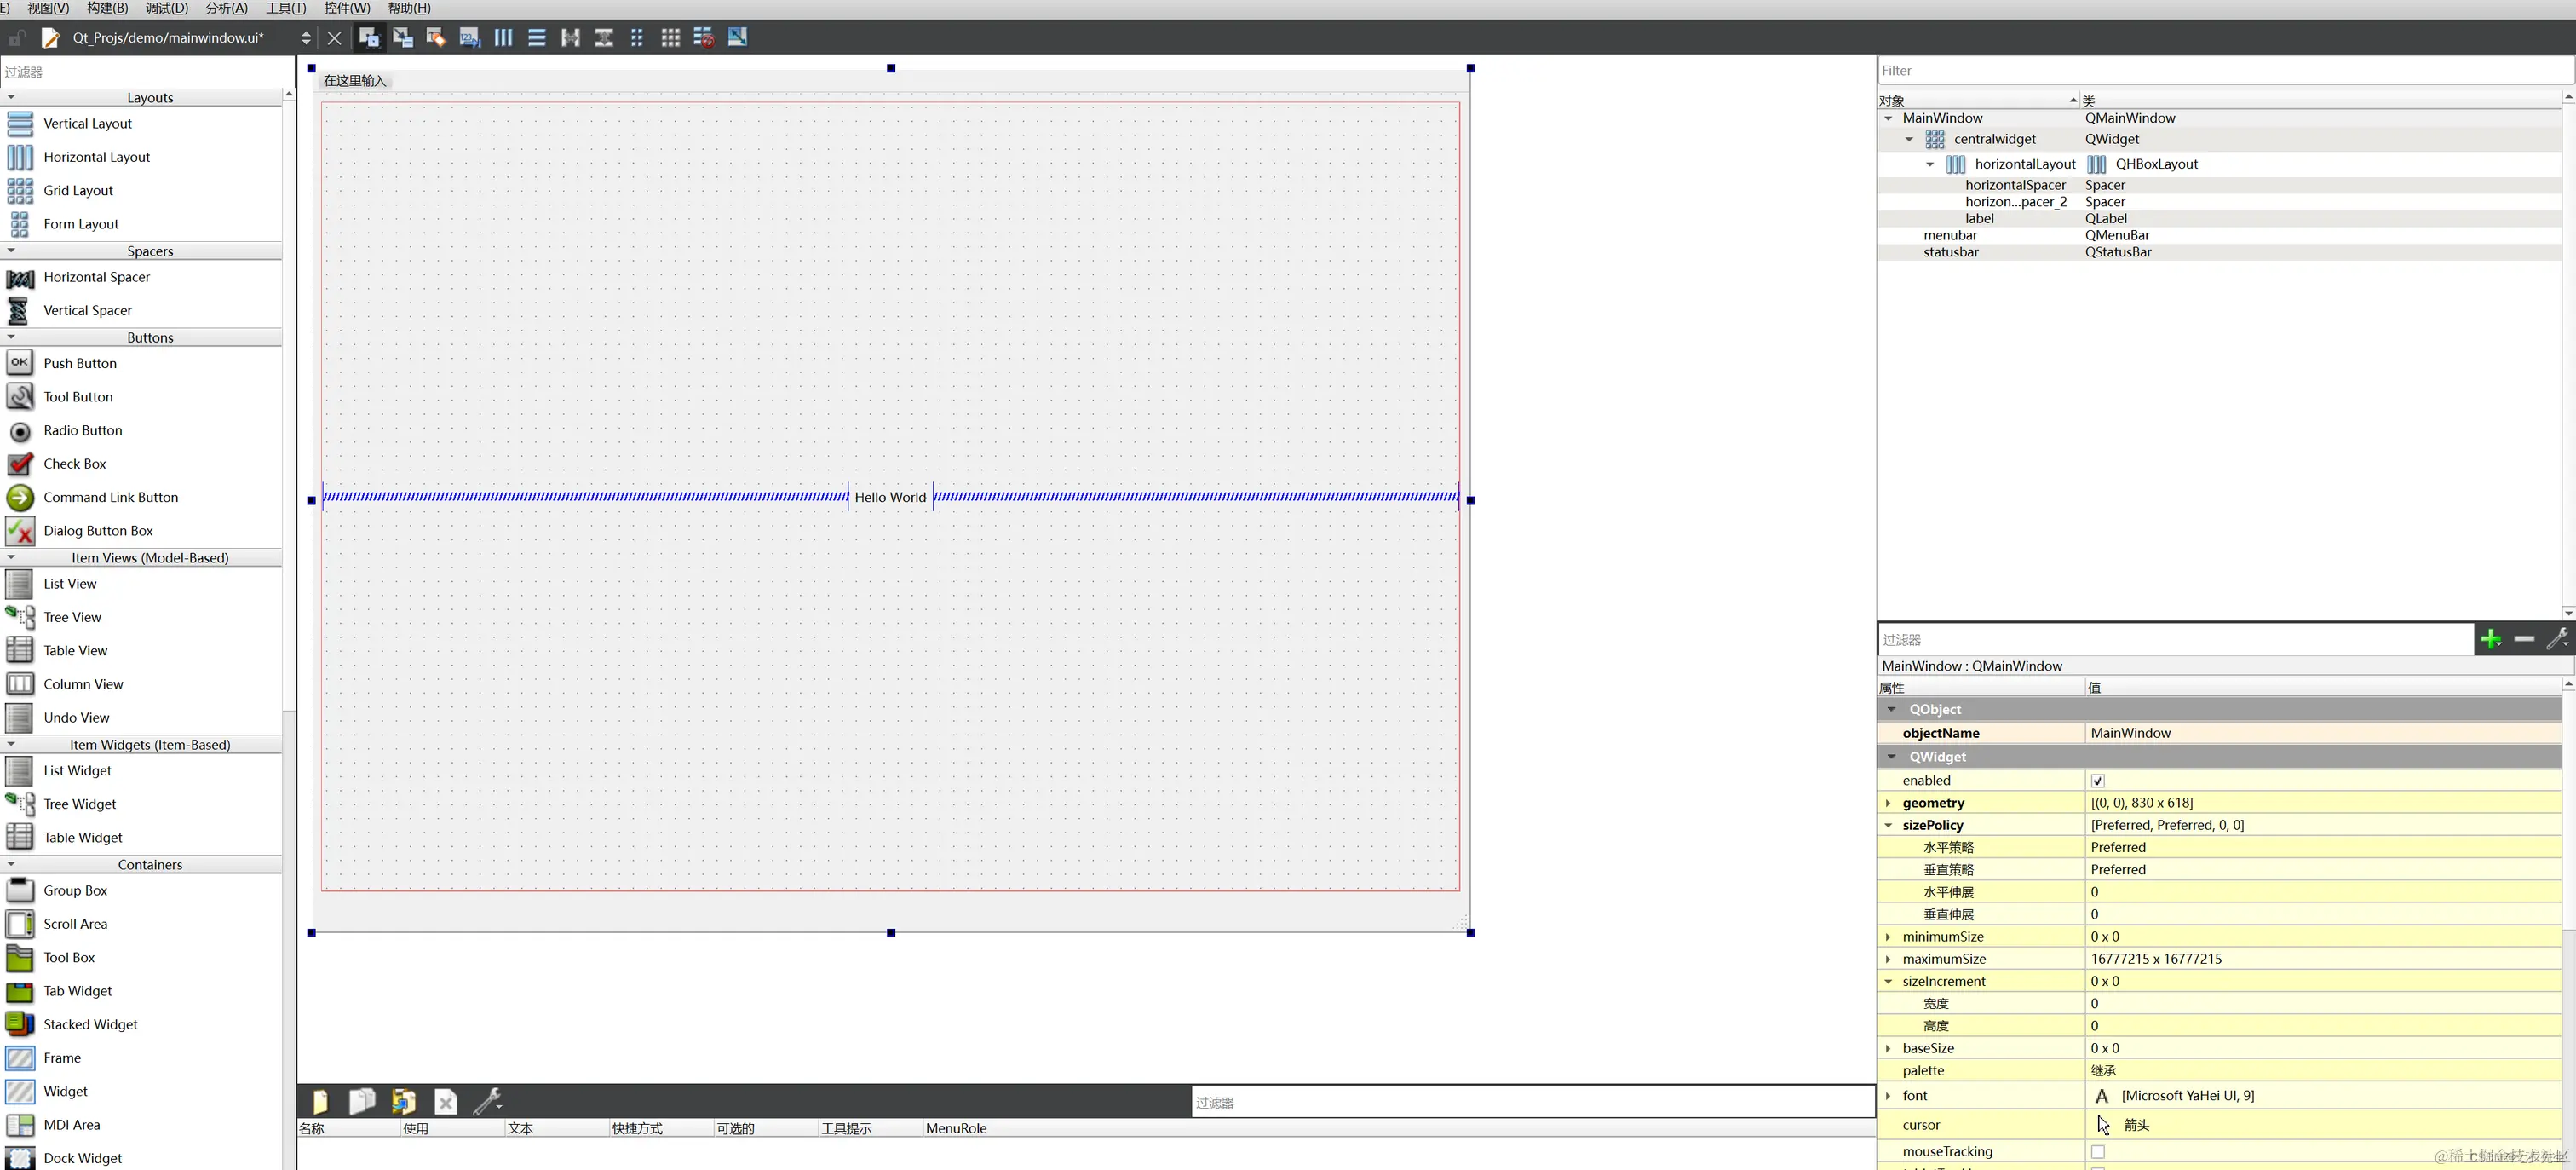Select Push Button widget in widget box
2576x1170 pixels.
[80, 363]
